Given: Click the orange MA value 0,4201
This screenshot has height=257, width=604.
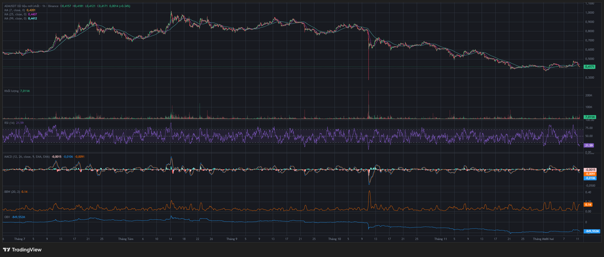Looking at the screenshot, I should pyautogui.click(x=32, y=10).
